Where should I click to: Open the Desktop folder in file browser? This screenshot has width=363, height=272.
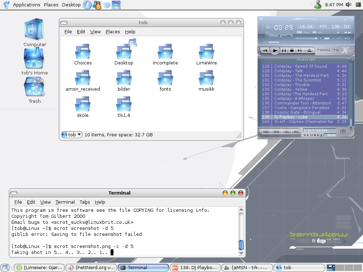(124, 52)
